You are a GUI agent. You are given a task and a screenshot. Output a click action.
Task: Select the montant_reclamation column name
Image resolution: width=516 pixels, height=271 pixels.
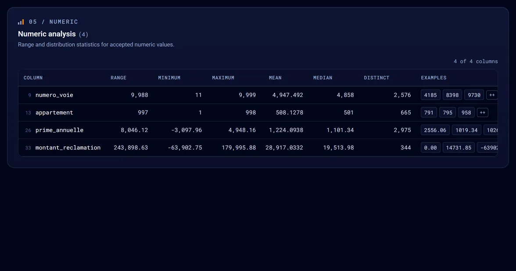(68, 148)
